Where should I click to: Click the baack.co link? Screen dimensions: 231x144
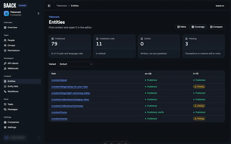[x=220, y=6]
